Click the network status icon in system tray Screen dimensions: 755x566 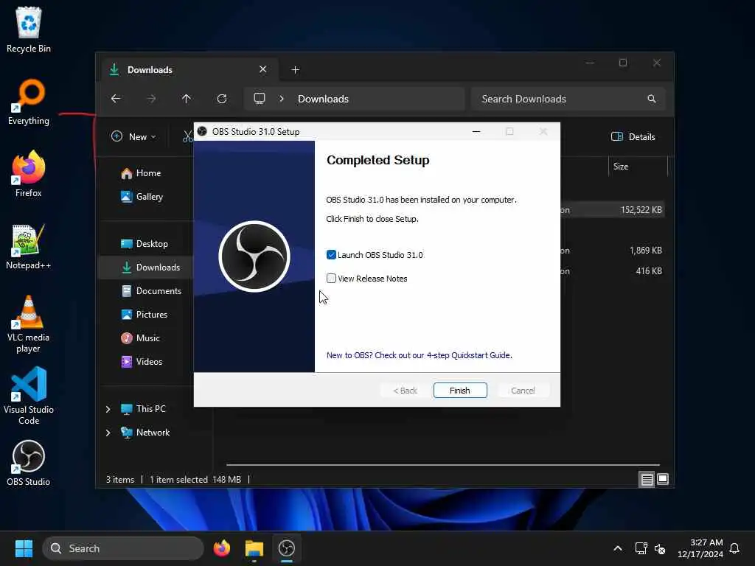[641, 548]
